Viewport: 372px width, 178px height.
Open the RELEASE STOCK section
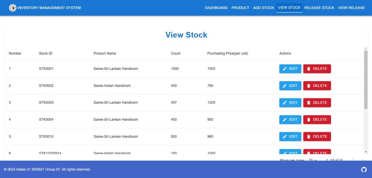tap(319, 8)
